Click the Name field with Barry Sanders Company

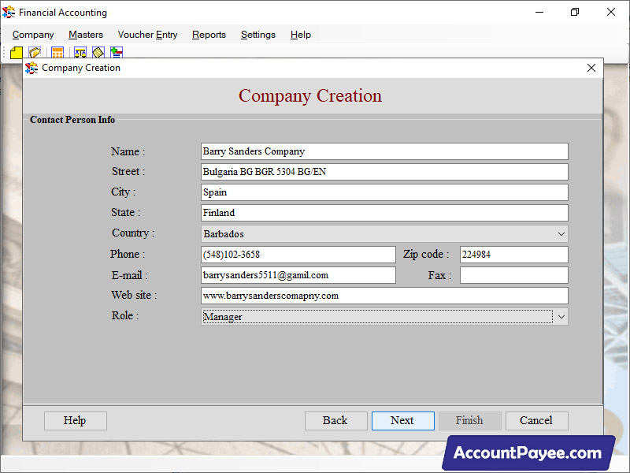click(x=384, y=151)
